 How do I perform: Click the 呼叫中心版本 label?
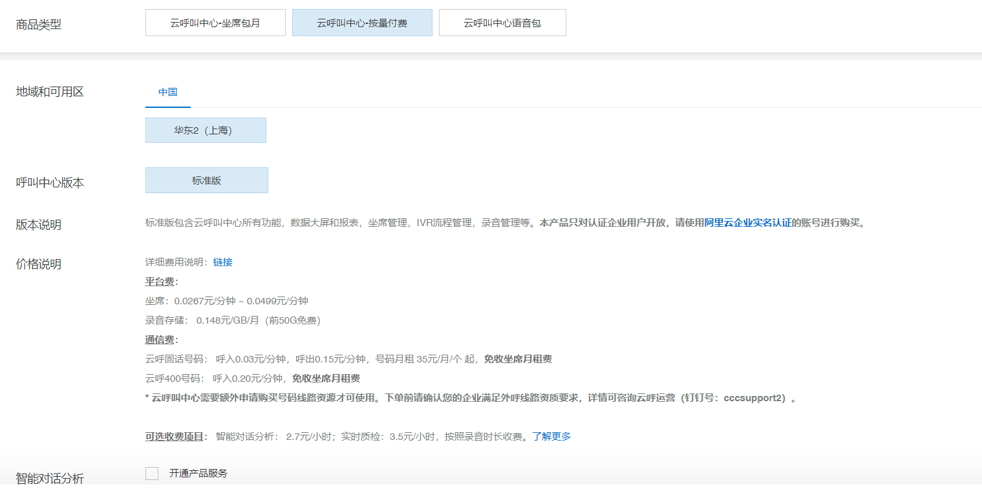[x=50, y=183]
